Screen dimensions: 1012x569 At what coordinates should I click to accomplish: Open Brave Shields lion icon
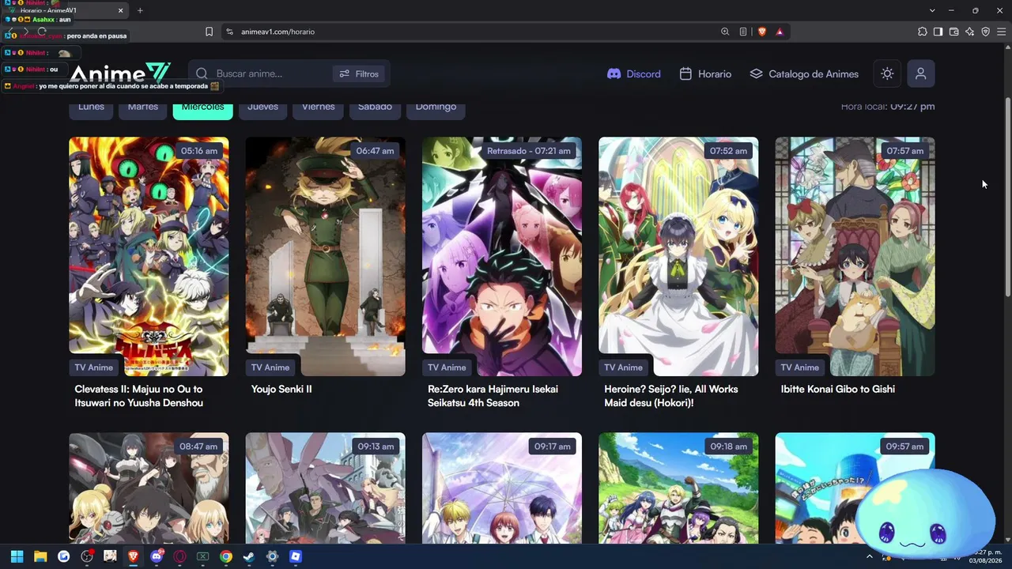pyautogui.click(x=762, y=32)
